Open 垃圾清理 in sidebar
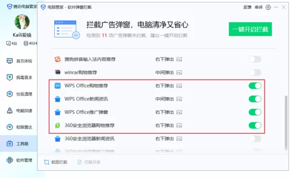Image resolution: width=291 pixels, height=178 pixels. [19, 94]
